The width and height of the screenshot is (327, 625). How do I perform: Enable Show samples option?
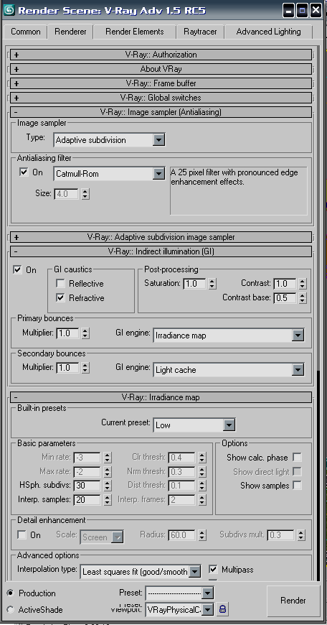pyautogui.click(x=297, y=485)
